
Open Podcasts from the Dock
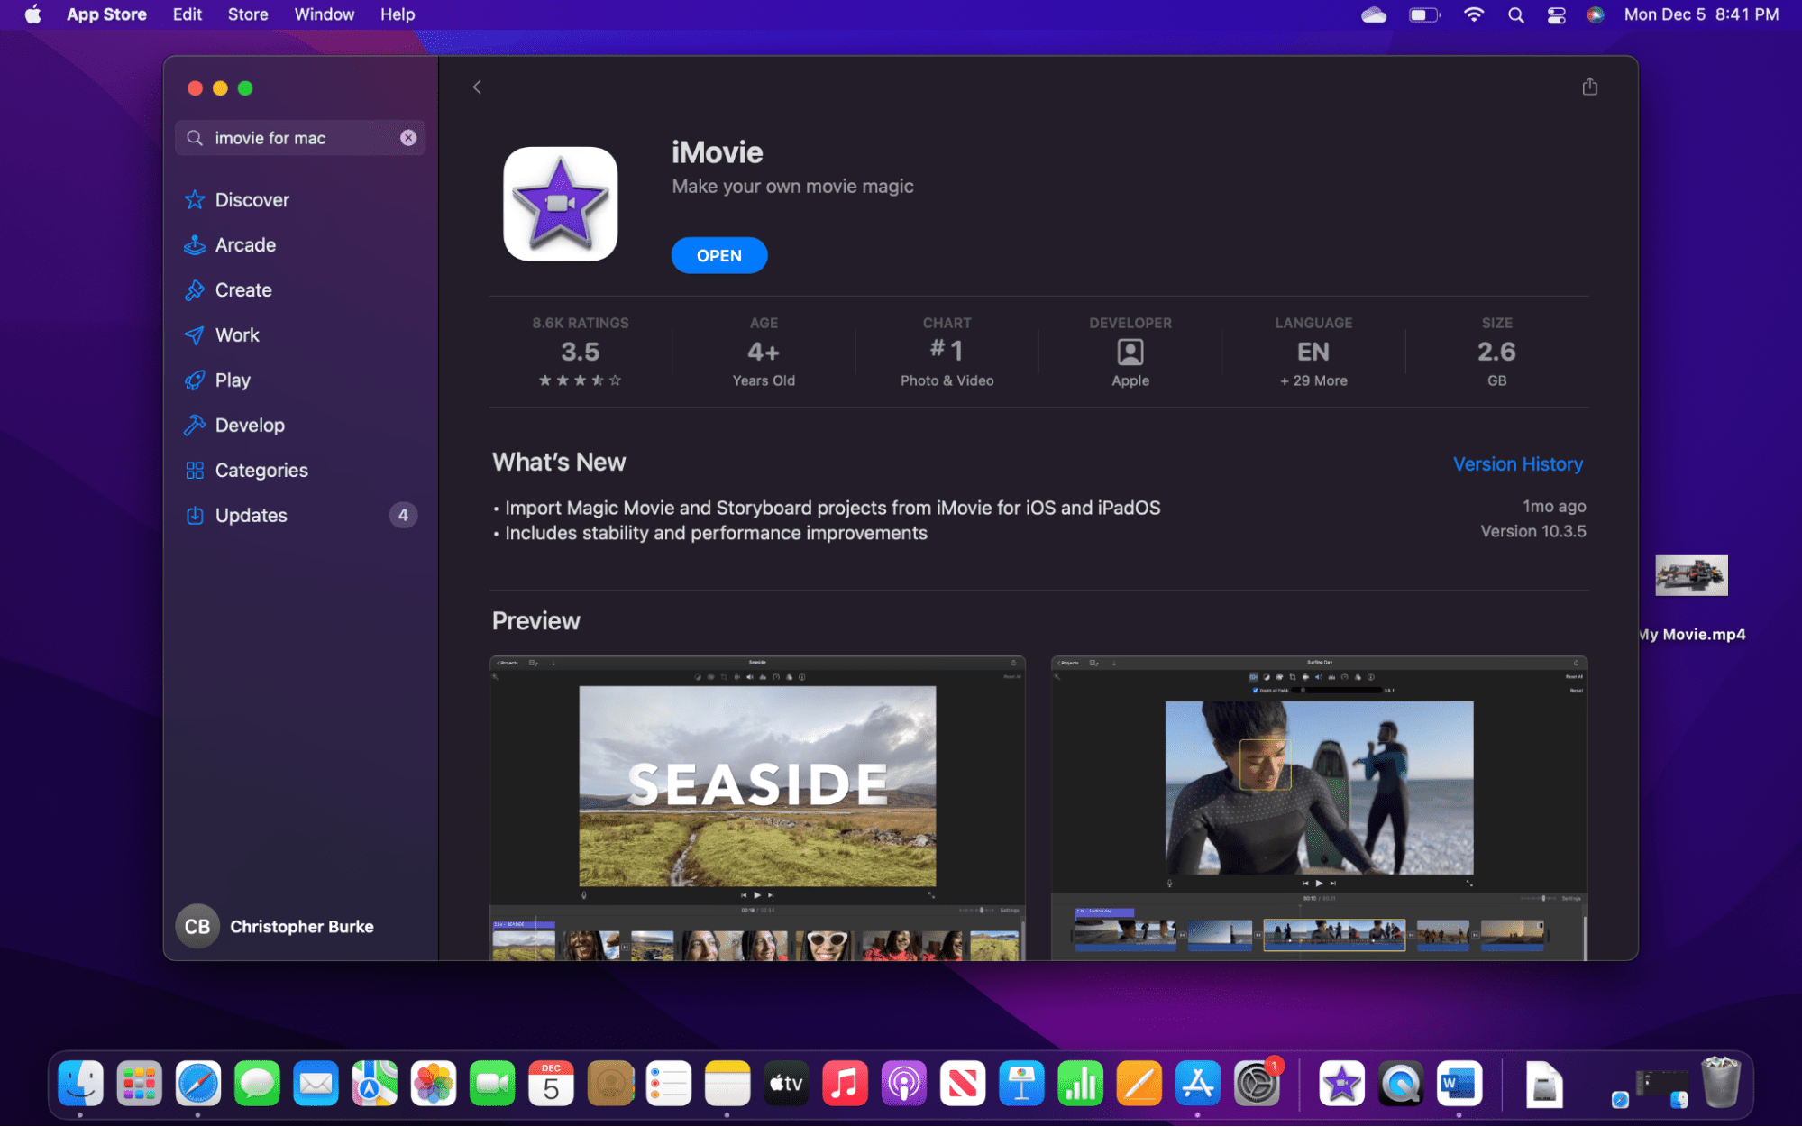pos(904,1084)
